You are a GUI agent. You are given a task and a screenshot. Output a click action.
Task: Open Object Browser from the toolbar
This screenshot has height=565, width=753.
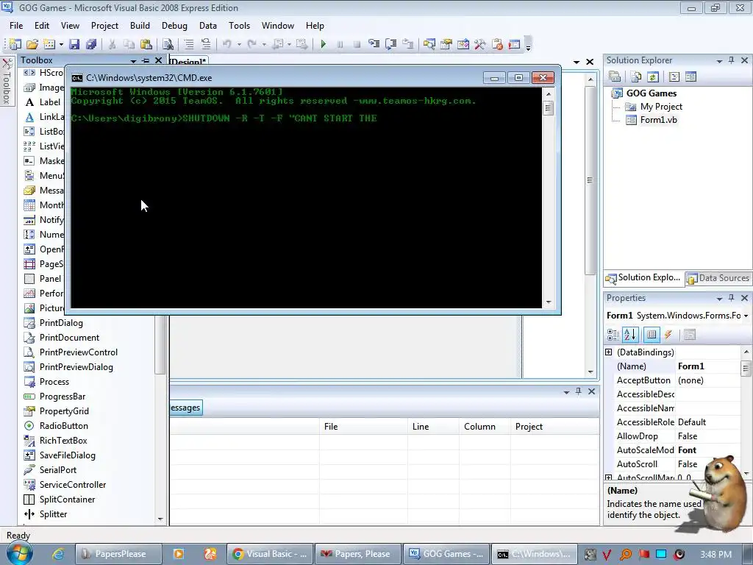coord(463,44)
